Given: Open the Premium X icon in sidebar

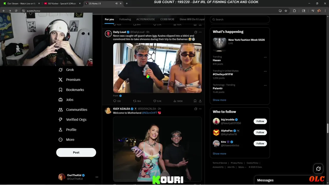Looking at the screenshot, I should click(60, 80).
